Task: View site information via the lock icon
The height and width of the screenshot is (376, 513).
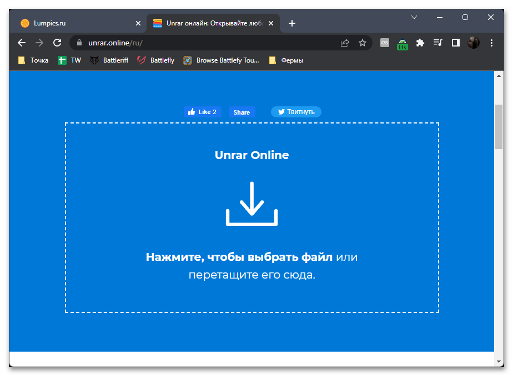Action: [79, 43]
